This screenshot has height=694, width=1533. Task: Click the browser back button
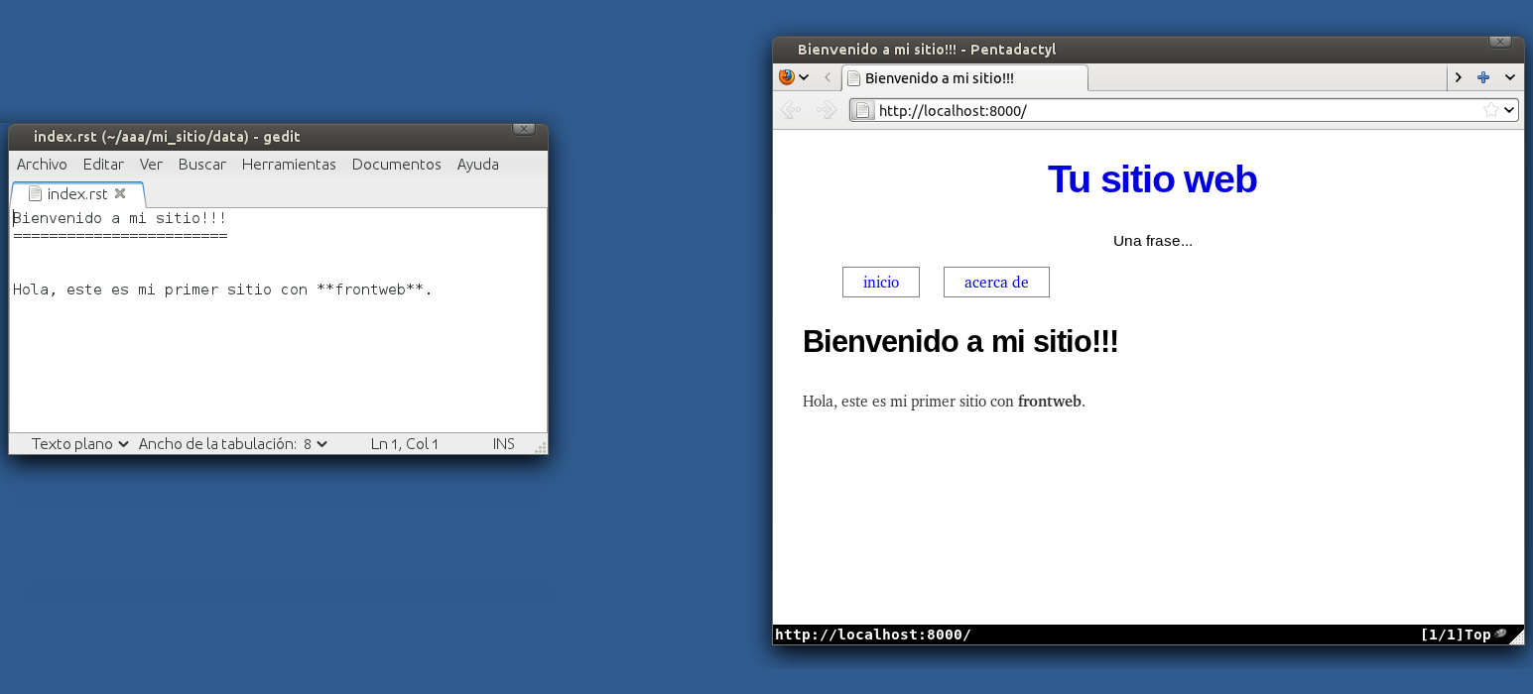click(x=791, y=110)
